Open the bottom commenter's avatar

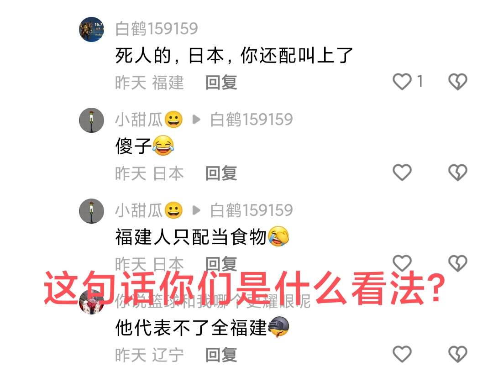(91, 302)
